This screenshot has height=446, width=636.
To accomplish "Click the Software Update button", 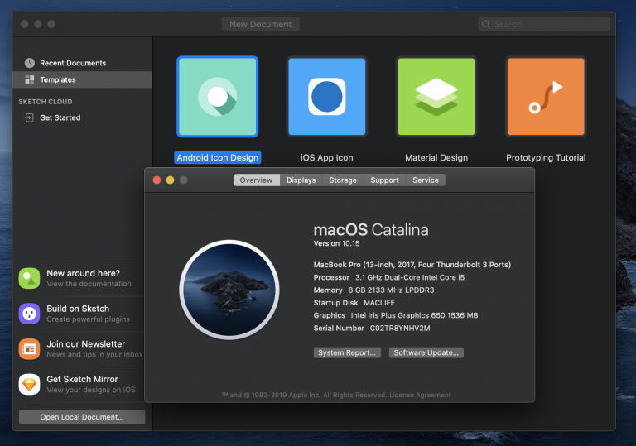I will pyautogui.click(x=426, y=352).
